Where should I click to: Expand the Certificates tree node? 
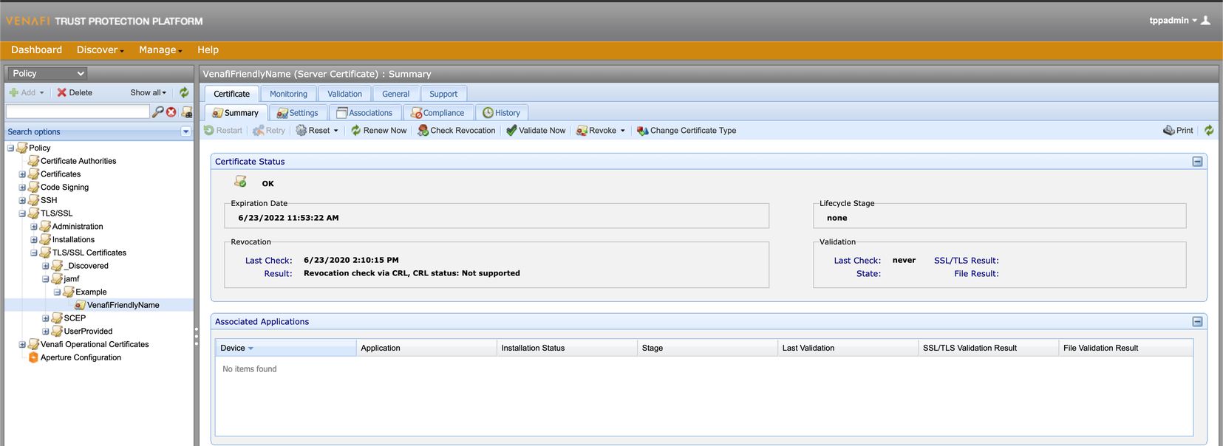tap(22, 174)
